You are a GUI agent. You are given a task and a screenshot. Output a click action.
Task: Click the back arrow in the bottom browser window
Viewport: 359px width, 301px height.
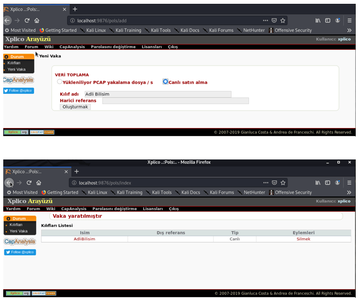(9, 183)
